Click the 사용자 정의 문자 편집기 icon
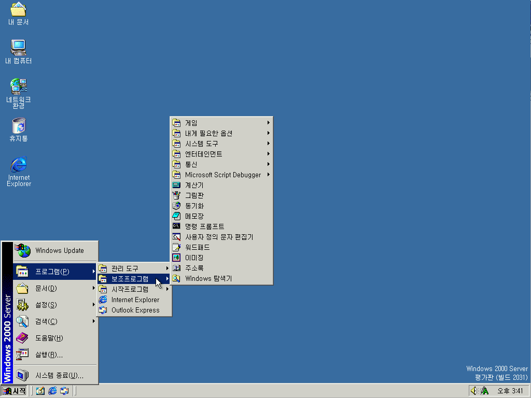Viewport: 531px width, 398px height. 176,237
